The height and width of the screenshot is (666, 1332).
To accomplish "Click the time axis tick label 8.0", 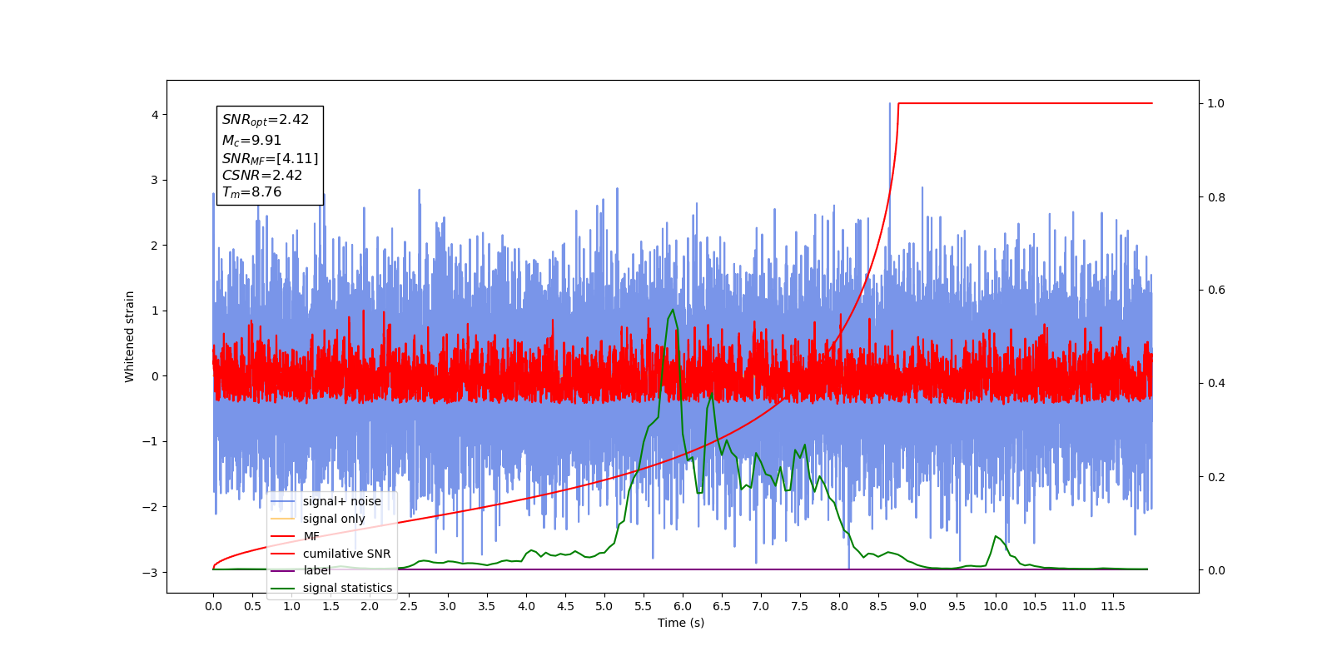I will 839,606.
